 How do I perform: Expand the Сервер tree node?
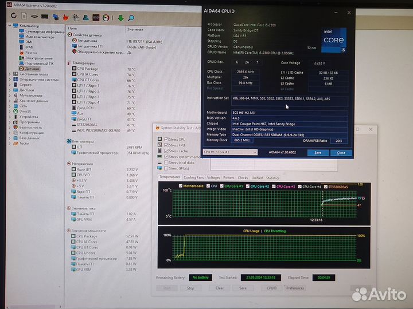(x=10, y=85)
